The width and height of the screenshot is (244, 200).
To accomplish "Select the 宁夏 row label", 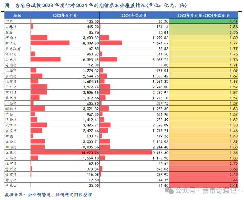I will [9, 21].
